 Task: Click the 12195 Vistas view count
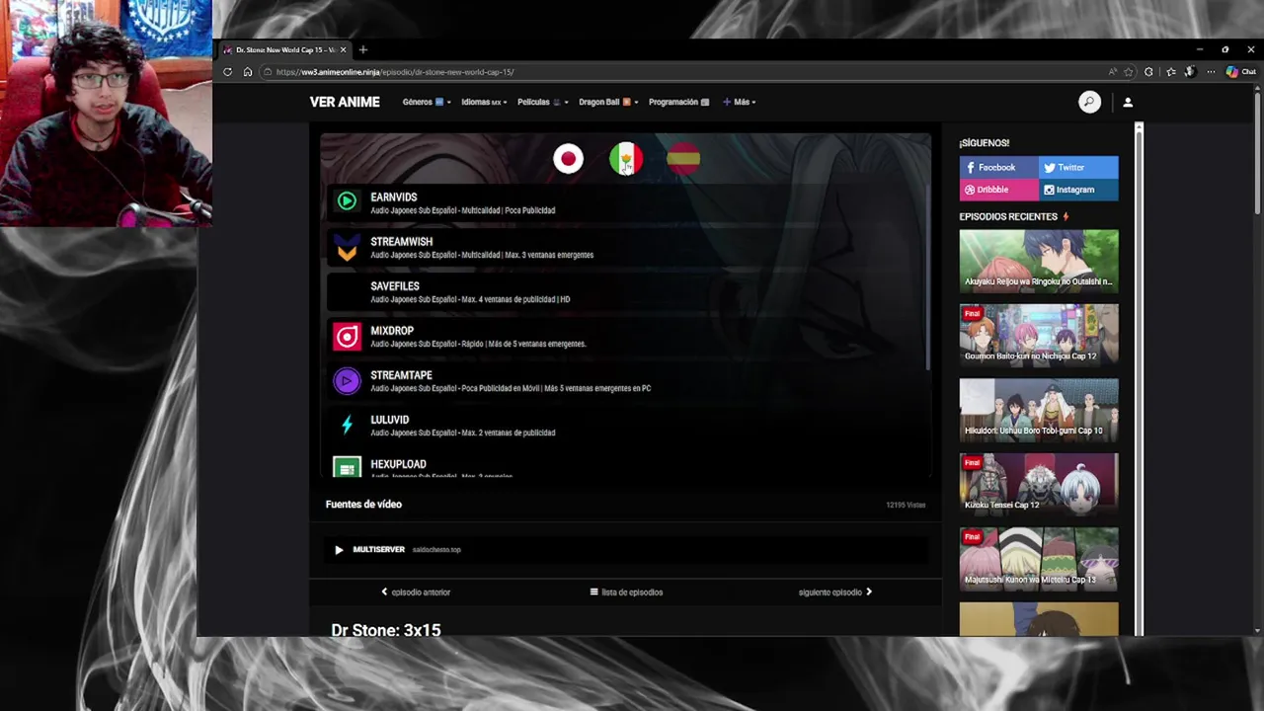[906, 506]
